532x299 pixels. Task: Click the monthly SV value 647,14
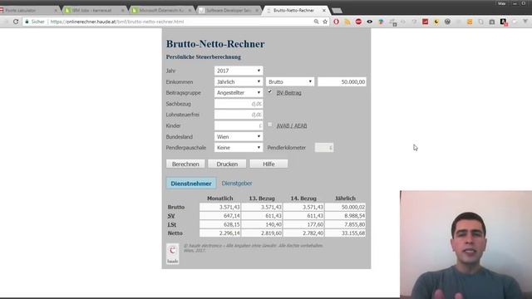pyautogui.click(x=219, y=216)
